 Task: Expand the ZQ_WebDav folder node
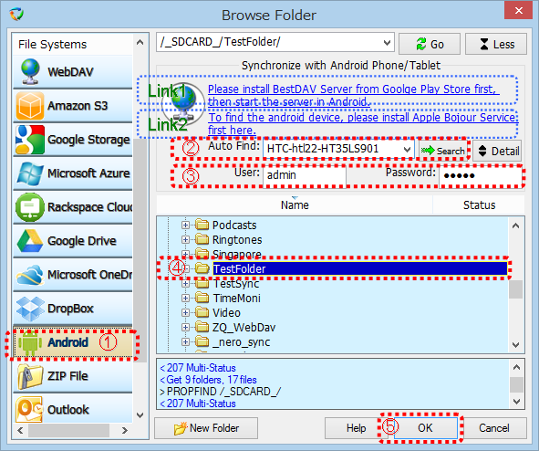185,327
